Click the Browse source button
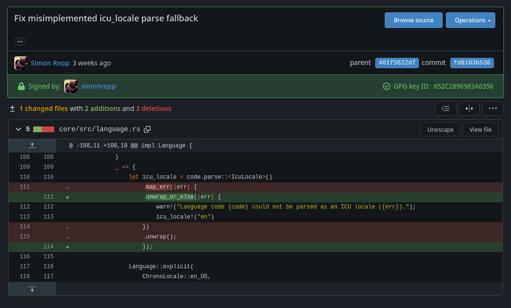This screenshot has height=308, width=511. (x=413, y=20)
